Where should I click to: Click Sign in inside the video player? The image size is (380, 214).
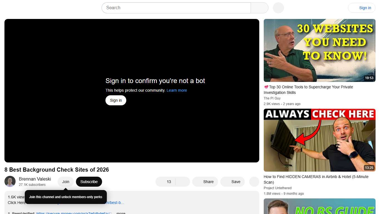(116, 100)
